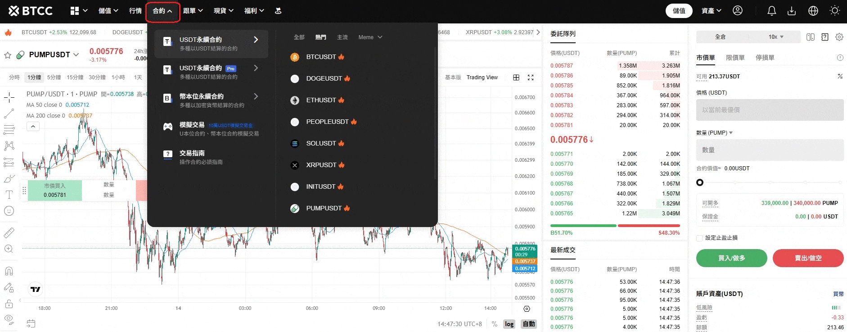Open the 10x leverage dropdown
The image size is (847, 332).
click(775, 37)
